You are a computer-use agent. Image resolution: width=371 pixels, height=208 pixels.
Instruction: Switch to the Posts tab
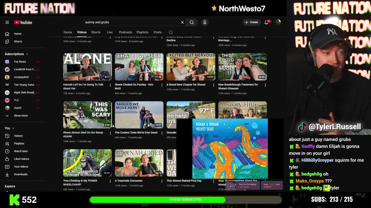click(x=158, y=32)
